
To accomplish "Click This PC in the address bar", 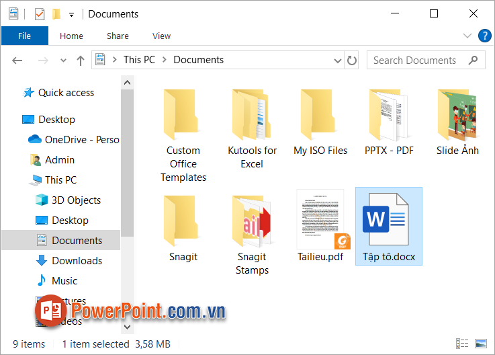I will coord(139,60).
